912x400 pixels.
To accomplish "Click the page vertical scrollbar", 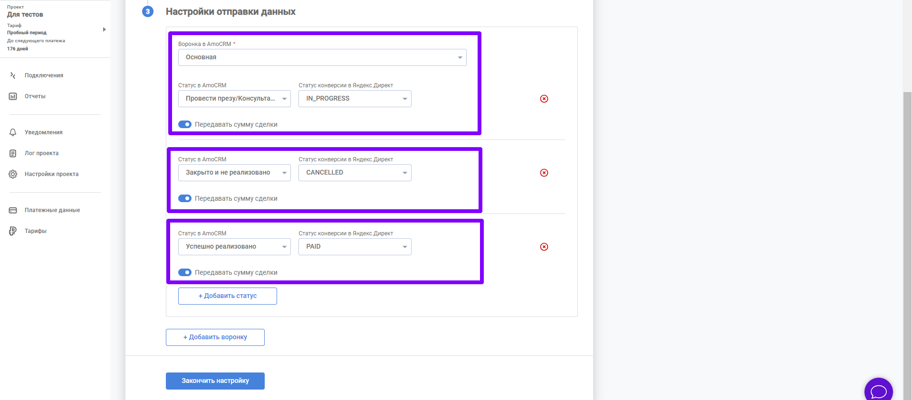I will pos(907,246).
